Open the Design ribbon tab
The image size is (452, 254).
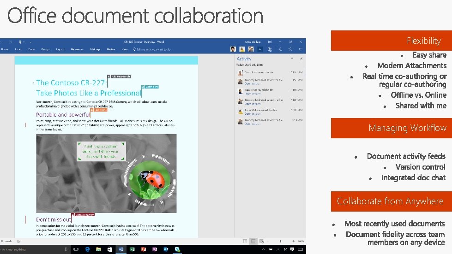click(x=45, y=49)
